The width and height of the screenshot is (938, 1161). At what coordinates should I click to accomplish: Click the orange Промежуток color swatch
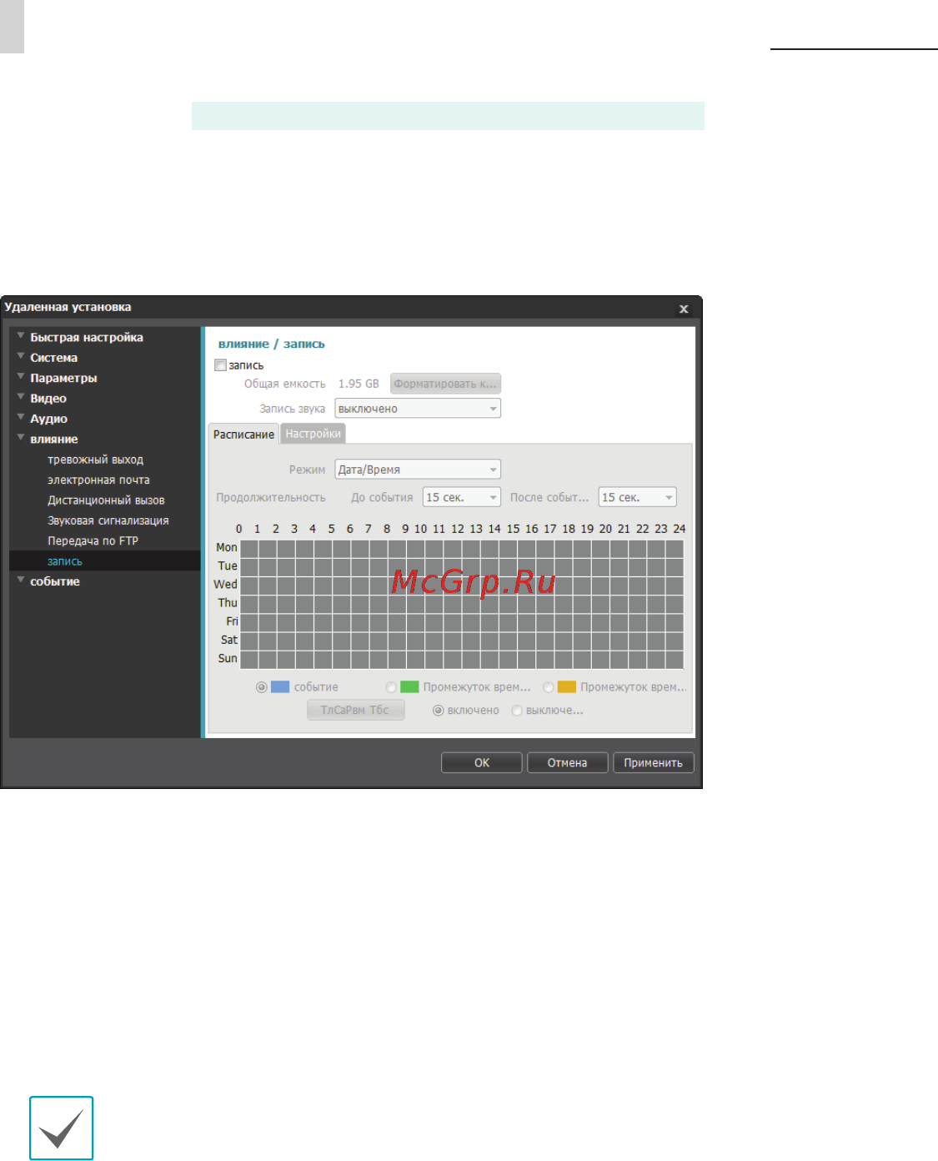click(567, 687)
